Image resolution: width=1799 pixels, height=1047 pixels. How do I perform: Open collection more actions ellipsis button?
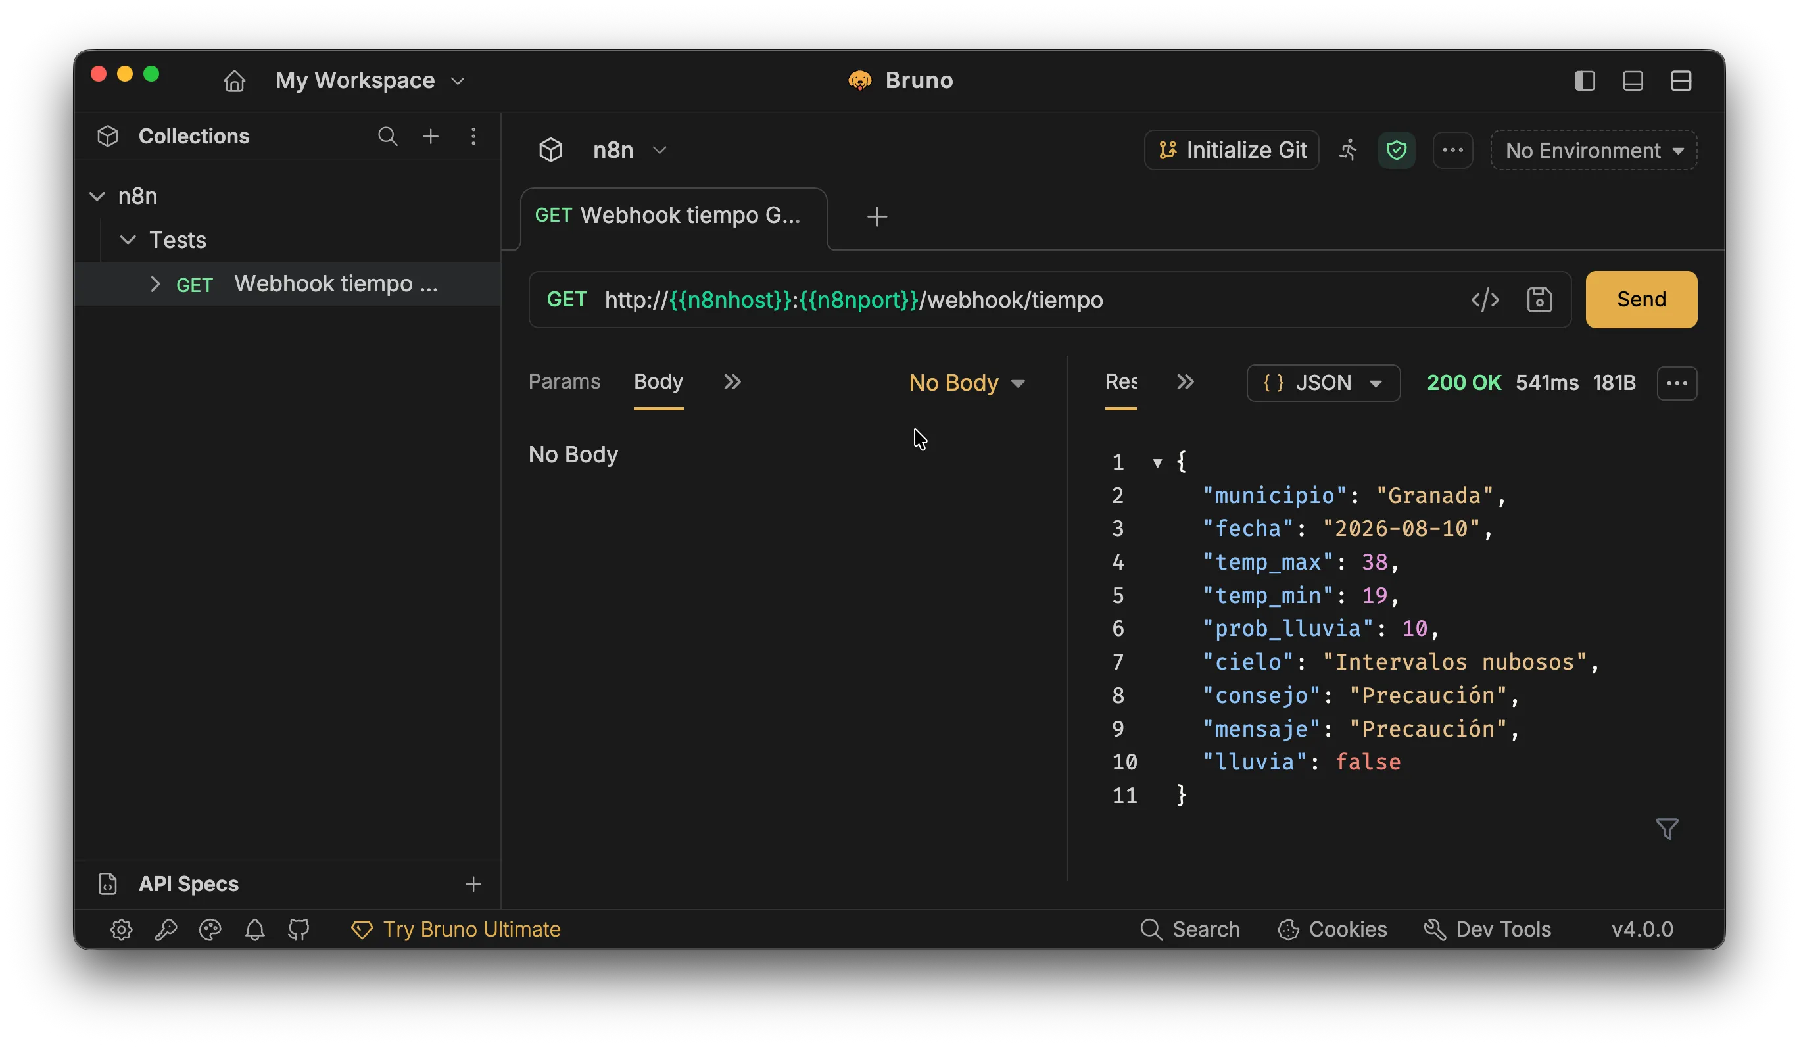(x=1452, y=150)
